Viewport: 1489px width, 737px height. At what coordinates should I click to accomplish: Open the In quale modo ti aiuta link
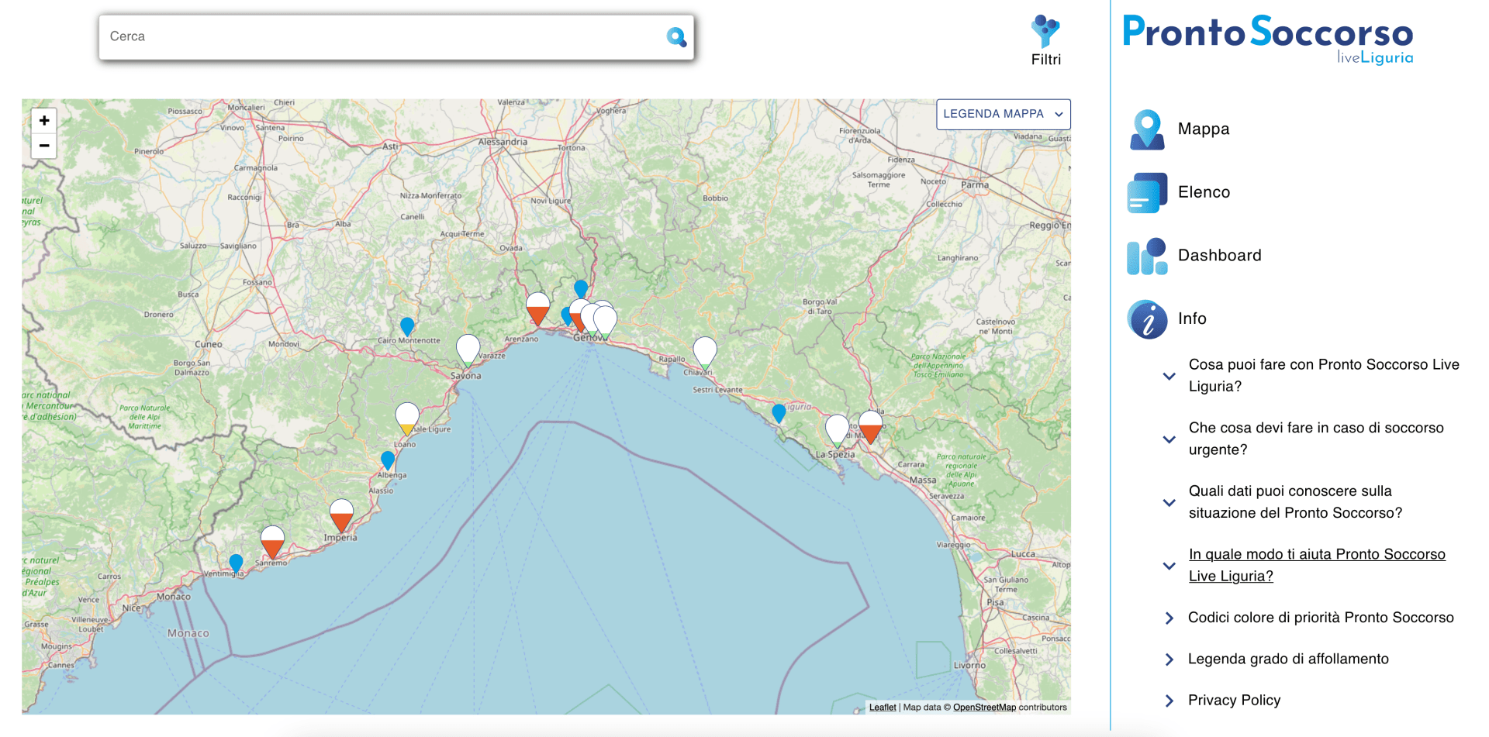pos(1316,565)
